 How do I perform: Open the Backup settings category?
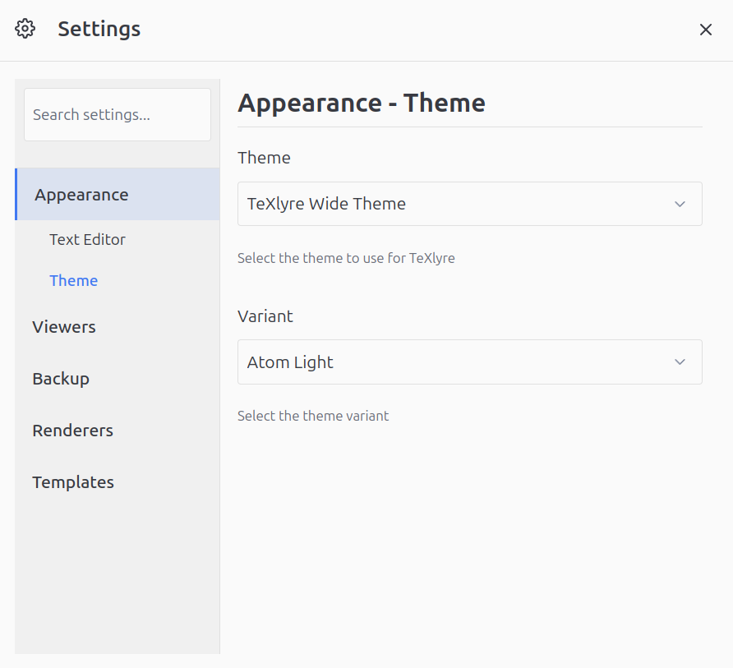[61, 379]
